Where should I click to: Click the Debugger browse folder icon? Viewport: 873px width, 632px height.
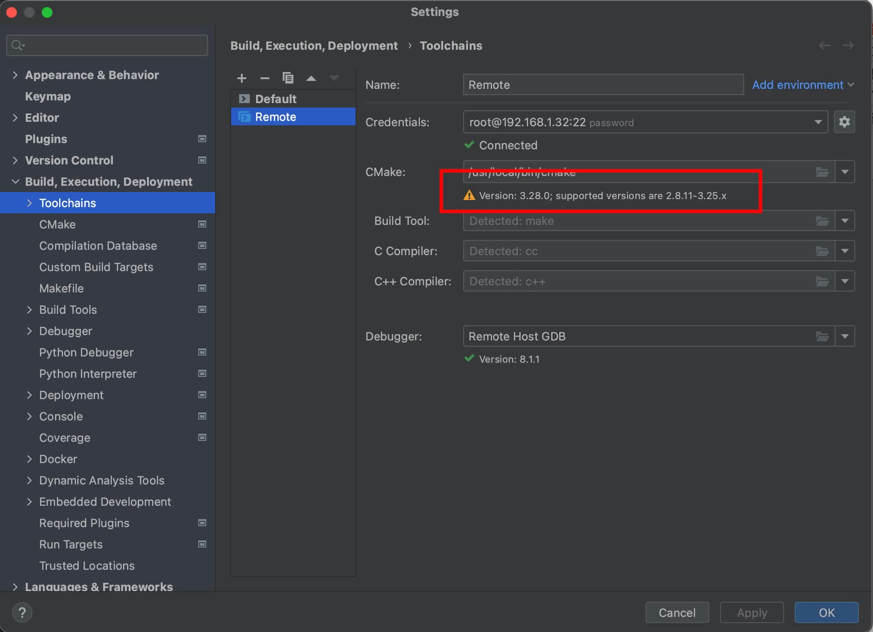coord(822,336)
